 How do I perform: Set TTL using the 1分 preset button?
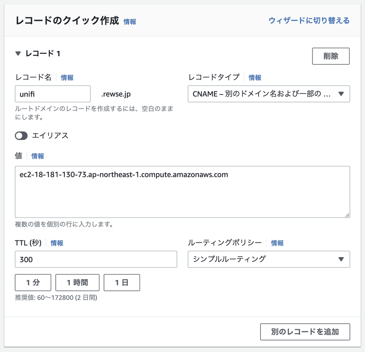click(x=32, y=282)
